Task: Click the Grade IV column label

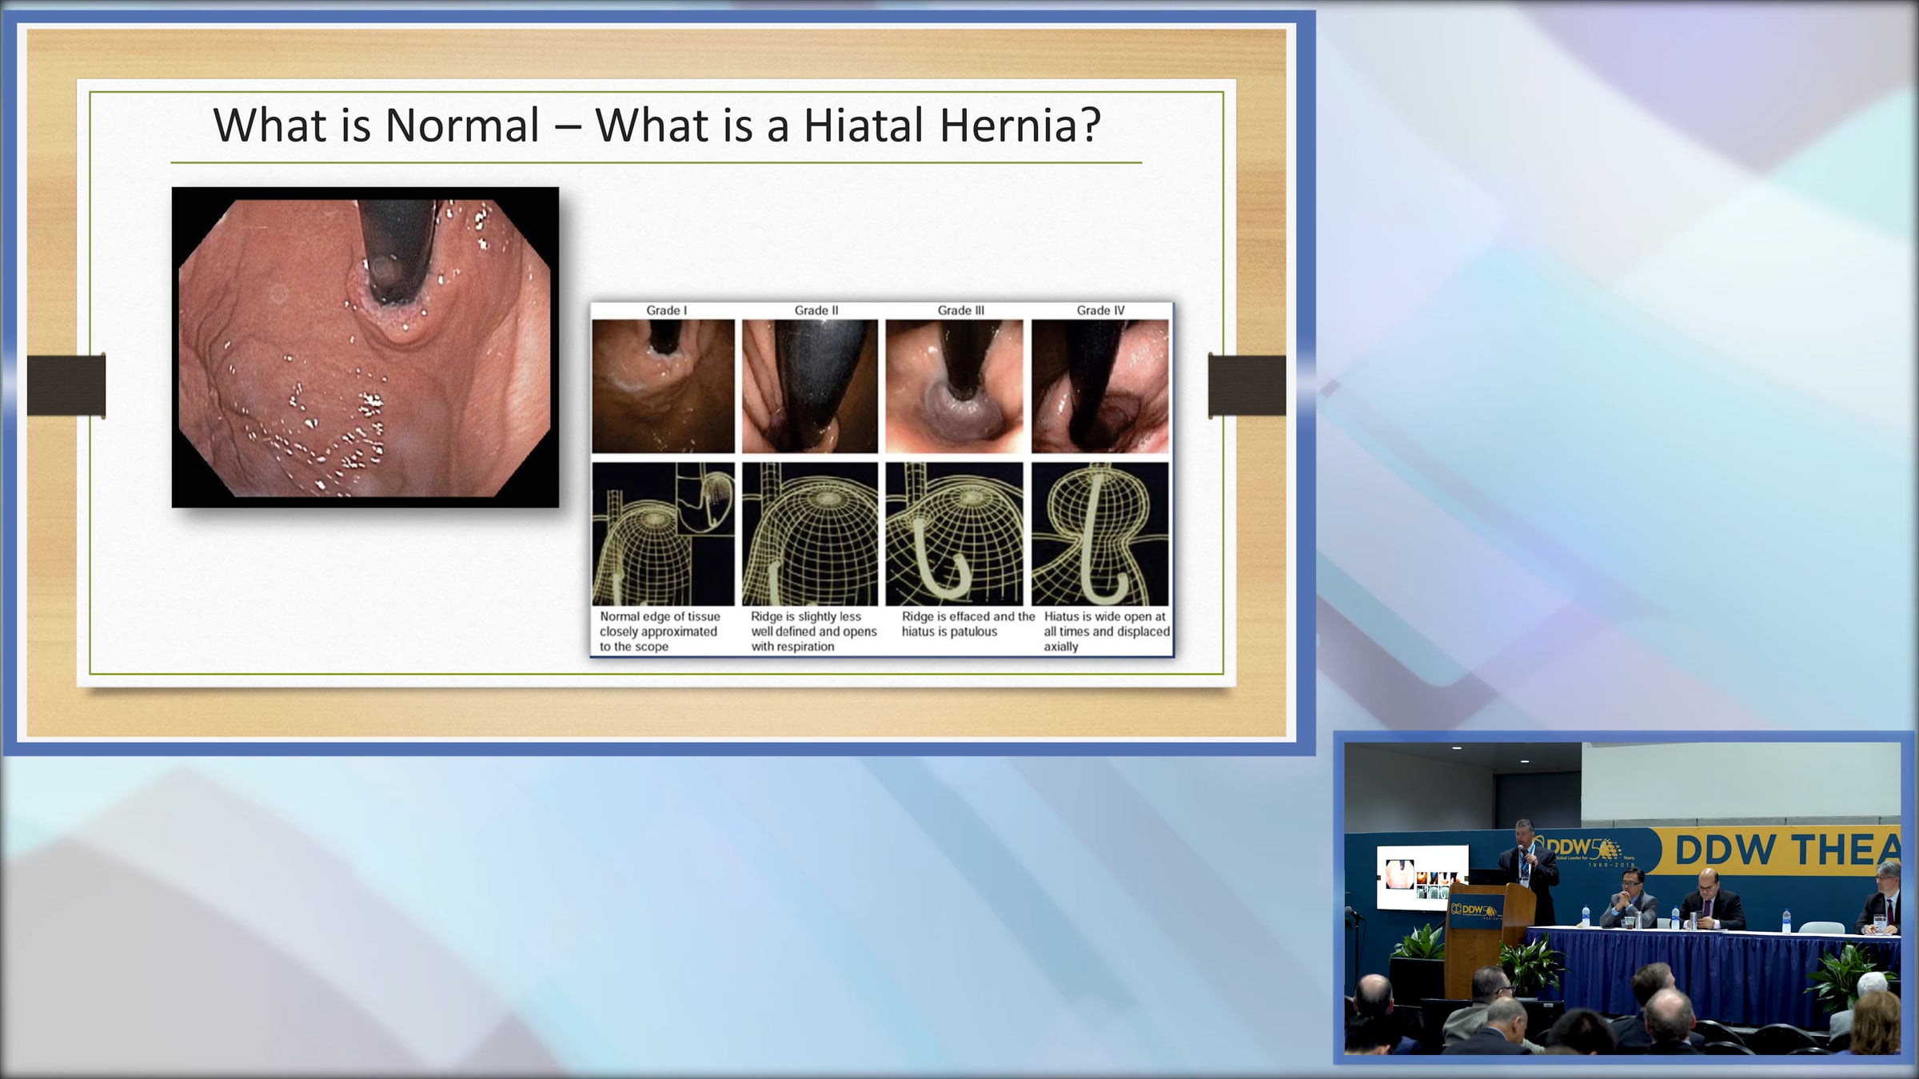Action: click(x=1100, y=310)
